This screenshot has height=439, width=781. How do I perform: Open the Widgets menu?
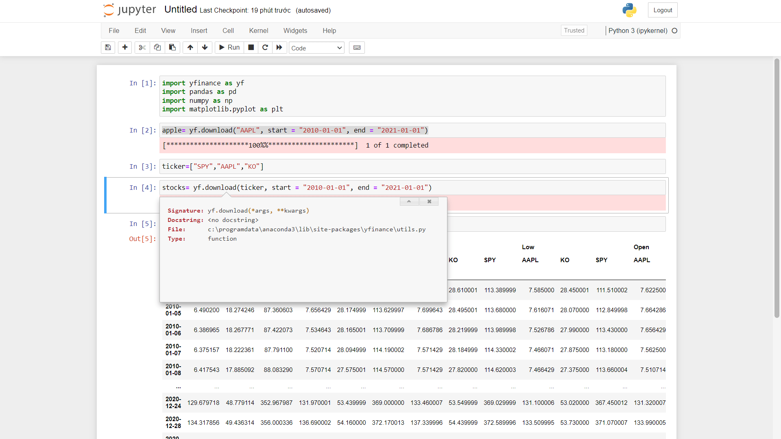tap(295, 30)
